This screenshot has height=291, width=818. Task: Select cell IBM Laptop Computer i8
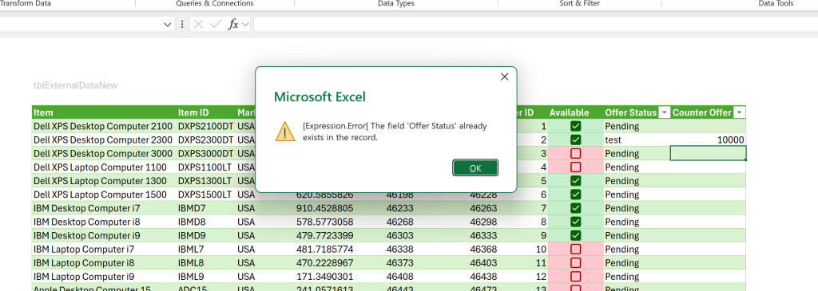105,263
